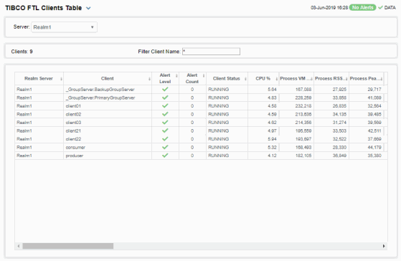Click the green check alert icon for producer

pos(165,156)
